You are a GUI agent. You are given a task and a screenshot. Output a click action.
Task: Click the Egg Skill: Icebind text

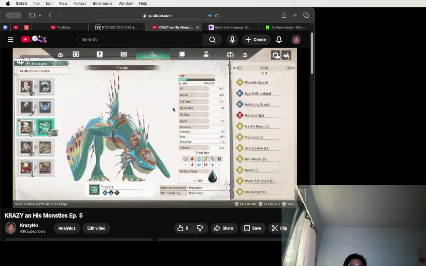tap(257, 93)
